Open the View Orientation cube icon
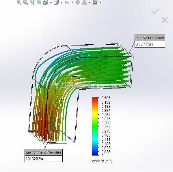 click(x=46, y=2)
